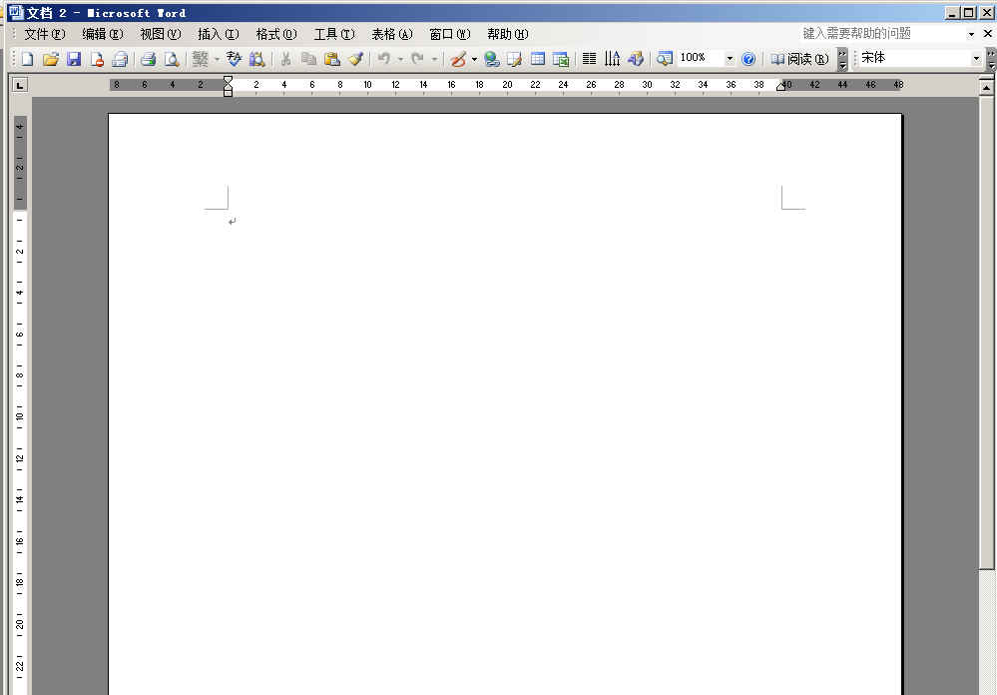The width and height of the screenshot is (997, 695).
Task: Toggle the Drawing toolbar
Action: click(x=635, y=59)
